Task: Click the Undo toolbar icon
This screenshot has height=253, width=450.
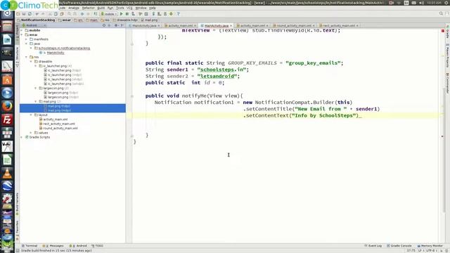Action: click(37, 14)
